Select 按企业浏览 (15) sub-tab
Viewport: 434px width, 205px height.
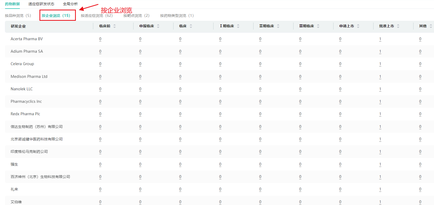[x=56, y=16]
